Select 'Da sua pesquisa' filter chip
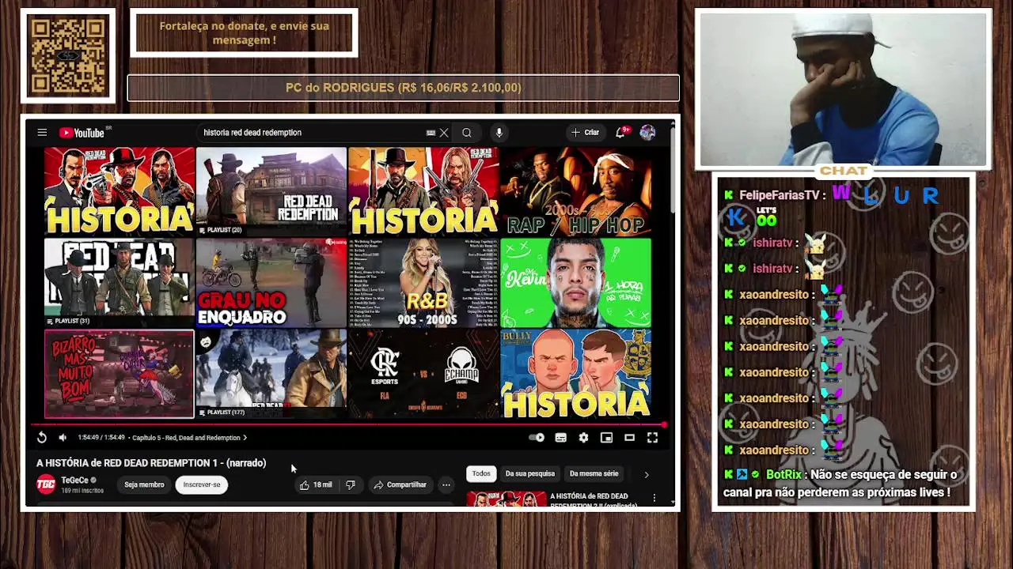The width and height of the screenshot is (1013, 569). 530,473
